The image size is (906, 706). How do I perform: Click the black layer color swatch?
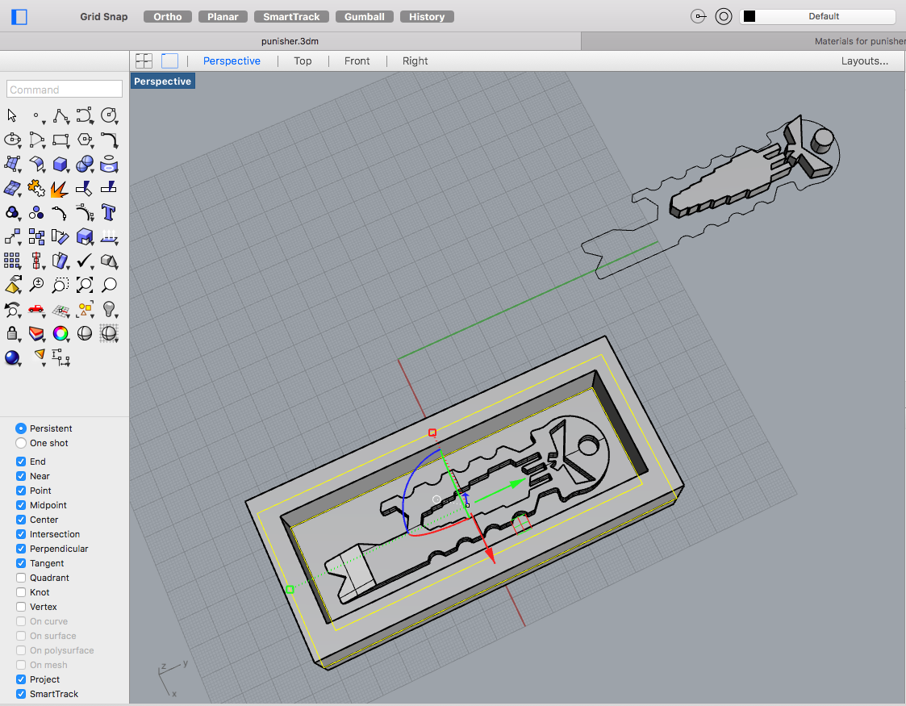coord(749,16)
